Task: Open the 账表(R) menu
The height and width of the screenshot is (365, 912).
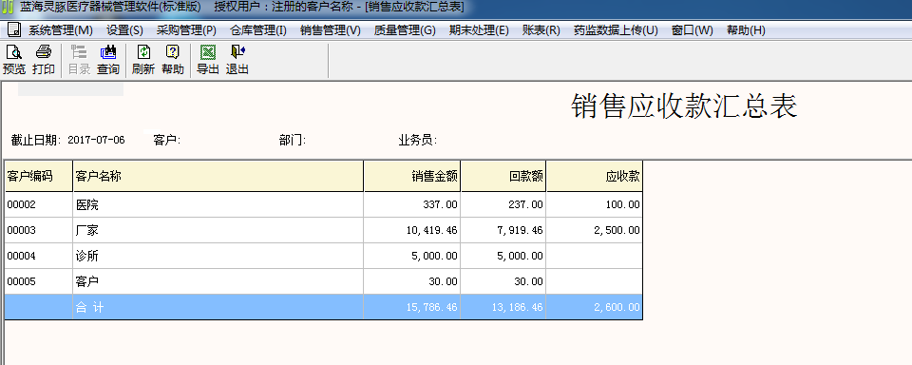Action: point(541,30)
